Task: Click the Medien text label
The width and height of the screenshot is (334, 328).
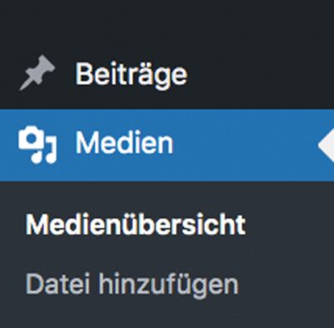Action: click(x=124, y=143)
